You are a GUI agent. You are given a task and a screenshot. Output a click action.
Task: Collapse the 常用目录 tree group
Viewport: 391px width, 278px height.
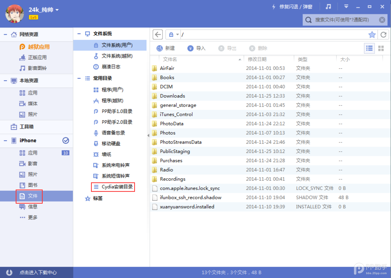click(x=79, y=78)
